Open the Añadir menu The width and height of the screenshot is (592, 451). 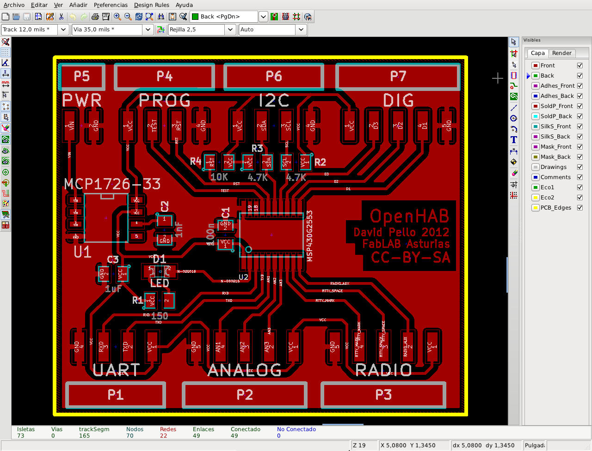78,5
